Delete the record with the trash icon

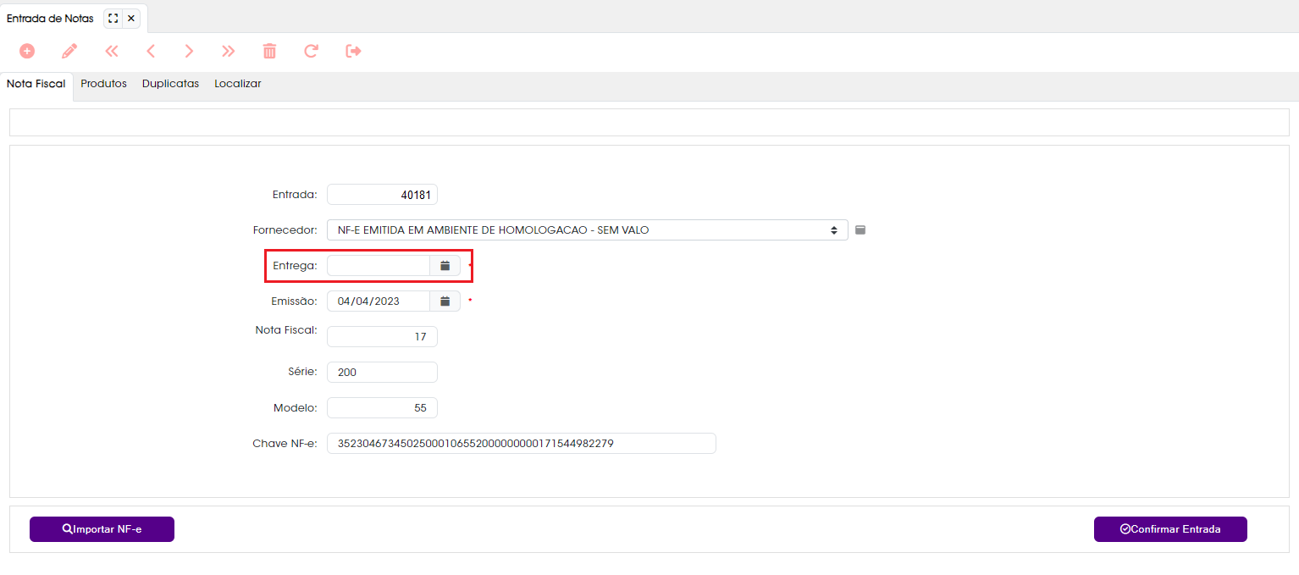(269, 51)
